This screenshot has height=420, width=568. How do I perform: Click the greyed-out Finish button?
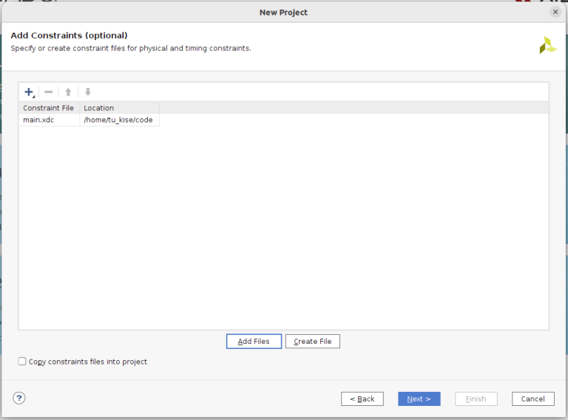click(x=476, y=399)
